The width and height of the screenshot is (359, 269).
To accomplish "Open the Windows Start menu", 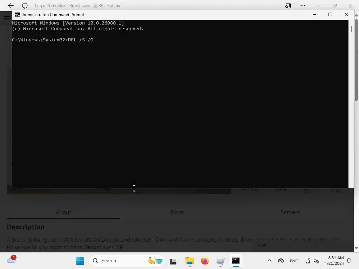I will 80,261.
